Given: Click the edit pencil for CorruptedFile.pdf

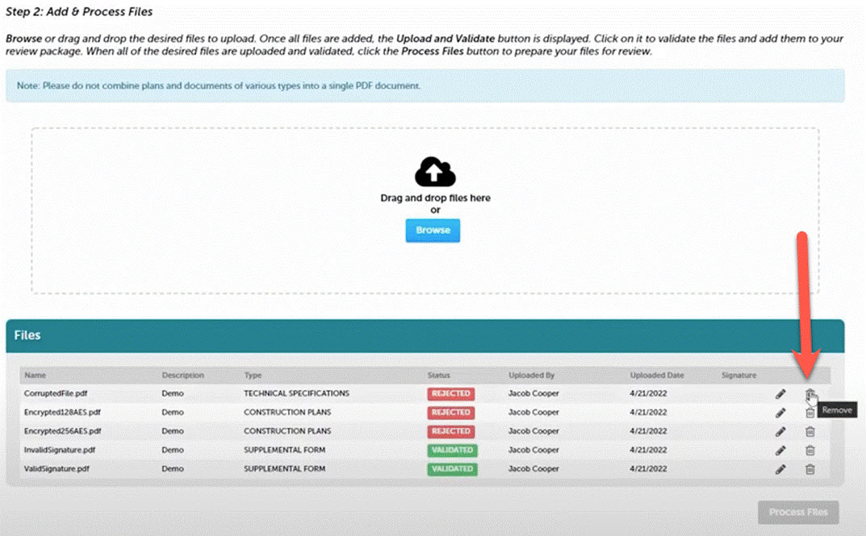Looking at the screenshot, I should [780, 394].
